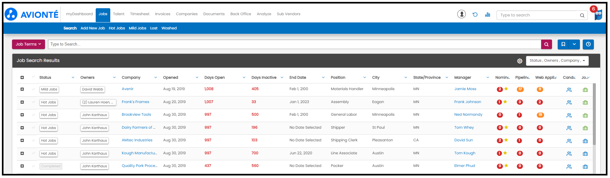This screenshot has height=178, width=610.
Task: Click web applicants badge 11 for Avenir row
Action: (x=540, y=89)
